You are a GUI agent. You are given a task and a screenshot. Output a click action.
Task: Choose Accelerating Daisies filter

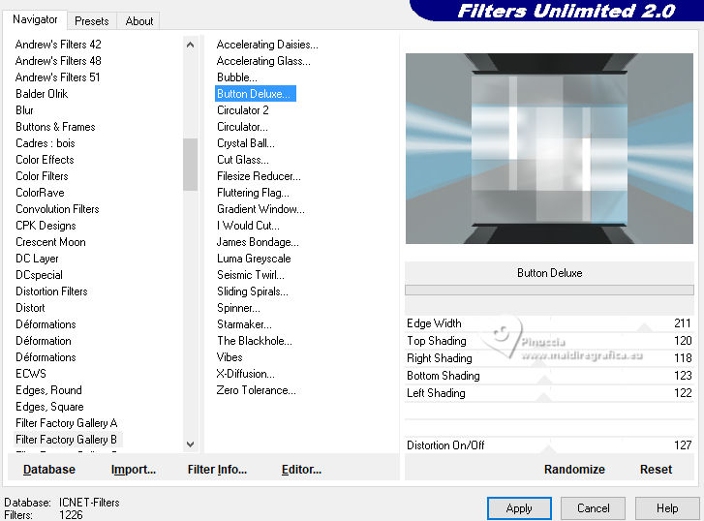[x=267, y=45]
